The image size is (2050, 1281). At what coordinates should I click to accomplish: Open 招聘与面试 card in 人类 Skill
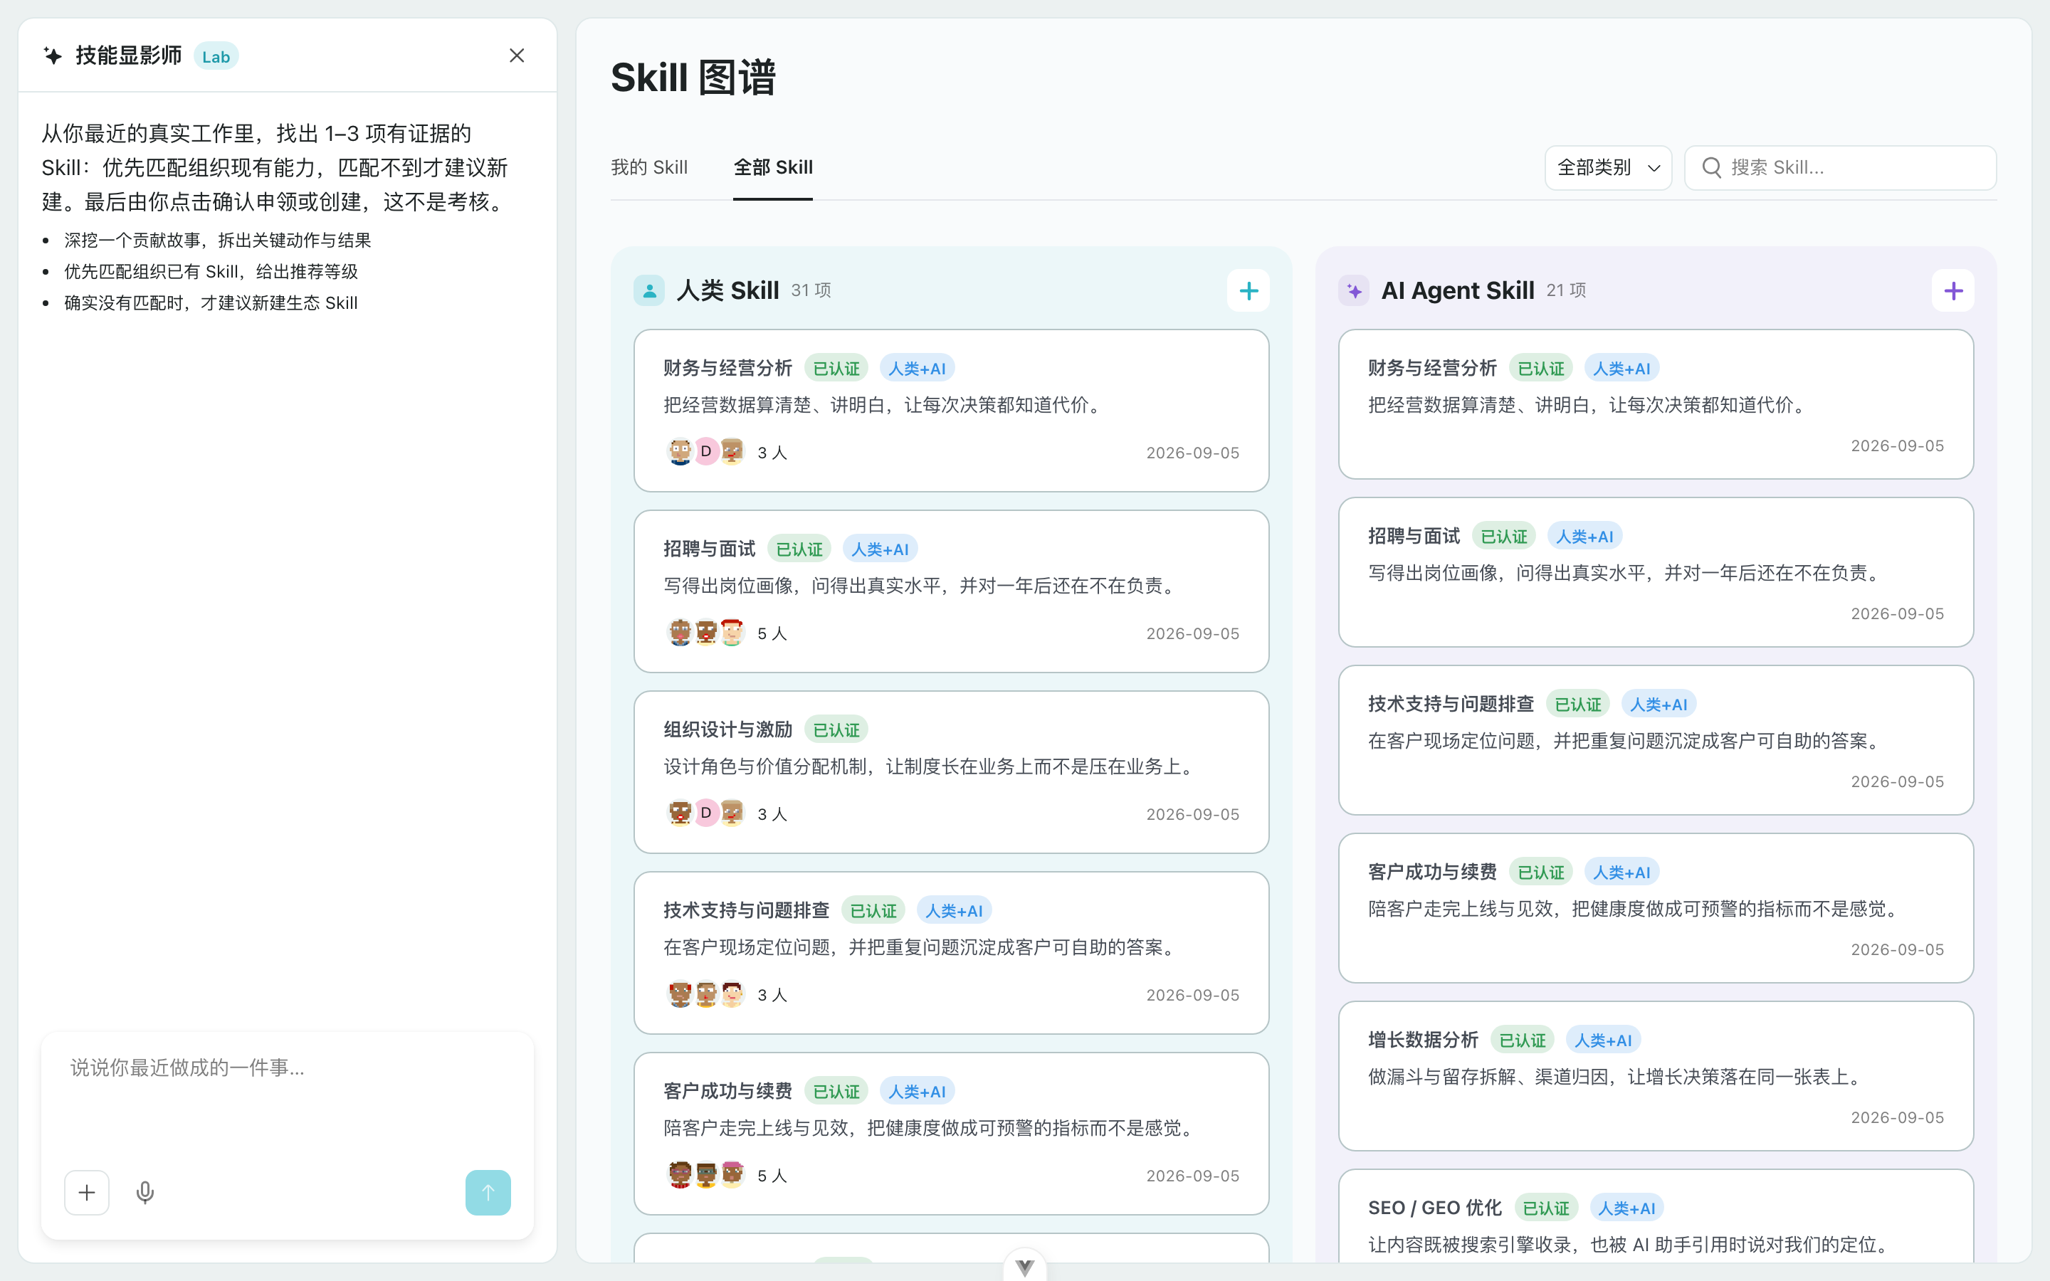pos(951,591)
